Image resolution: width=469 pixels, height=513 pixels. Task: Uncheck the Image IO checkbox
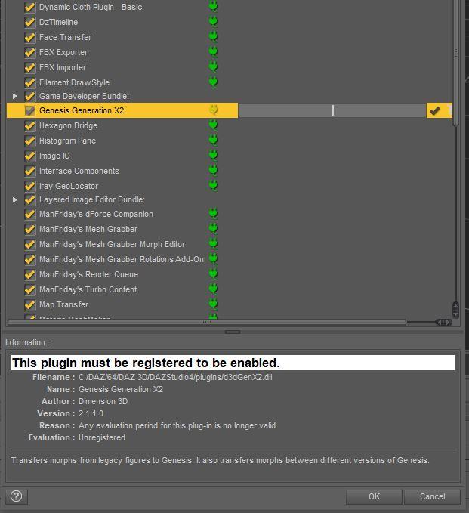(x=29, y=156)
